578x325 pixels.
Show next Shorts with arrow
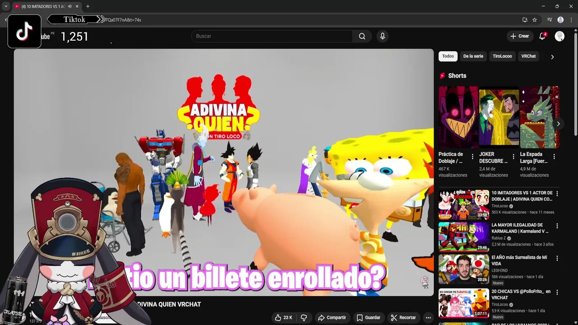pyautogui.click(x=558, y=124)
